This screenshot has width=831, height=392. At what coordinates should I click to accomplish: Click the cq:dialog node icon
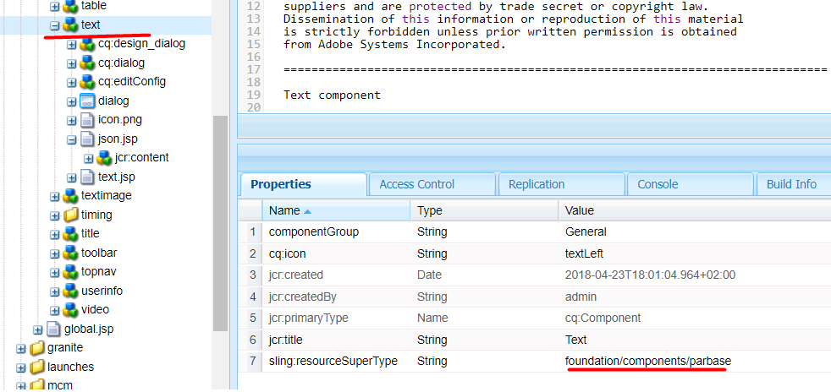click(87, 63)
